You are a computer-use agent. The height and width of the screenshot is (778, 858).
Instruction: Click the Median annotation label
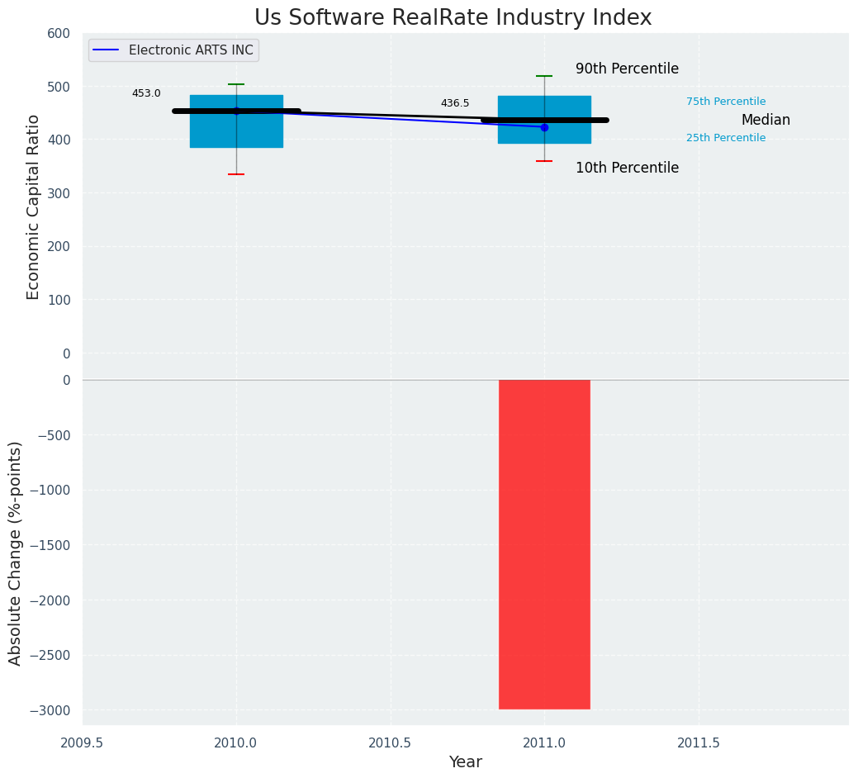[x=766, y=120]
